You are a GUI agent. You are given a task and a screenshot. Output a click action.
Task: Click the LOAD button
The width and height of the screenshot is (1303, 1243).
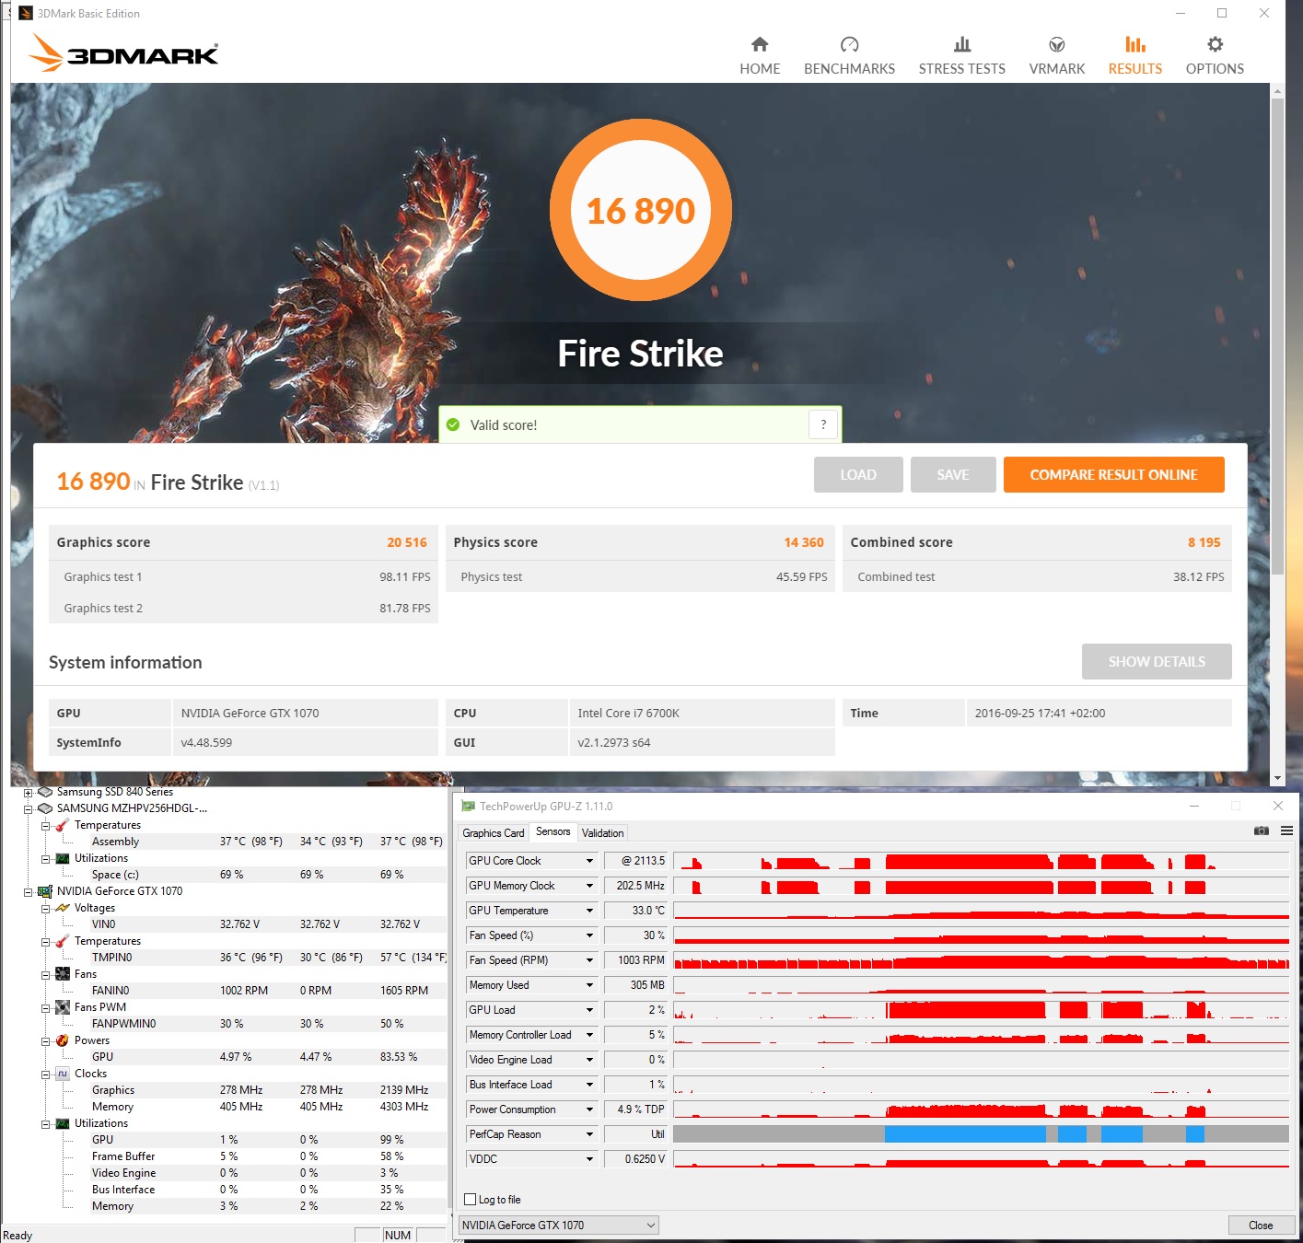[x=858, y=474]
